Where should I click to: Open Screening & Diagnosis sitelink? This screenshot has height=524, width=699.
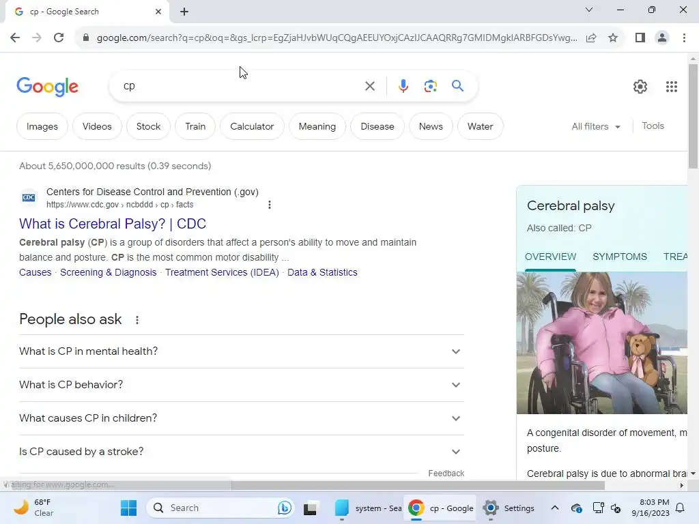pyautogui.click(x=109, y=272)
